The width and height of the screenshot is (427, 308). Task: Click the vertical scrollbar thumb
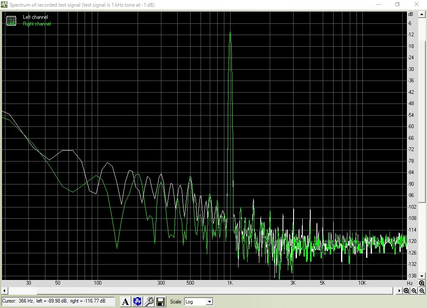(422, 122)
